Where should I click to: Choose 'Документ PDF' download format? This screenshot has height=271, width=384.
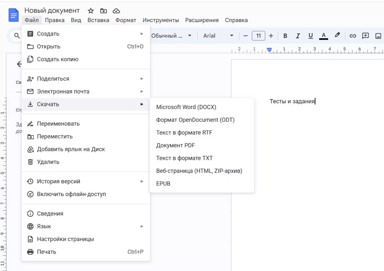[x=175, y=145]
